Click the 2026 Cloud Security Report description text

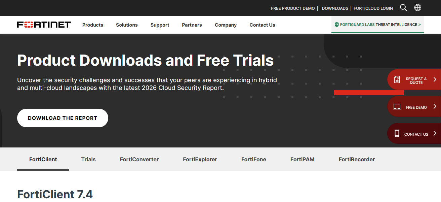click(147, 84)
